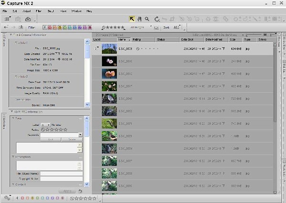Open the Label dropdown in Tags
Image resolution: width=286 pixels, height=203 pixels.
45,125
